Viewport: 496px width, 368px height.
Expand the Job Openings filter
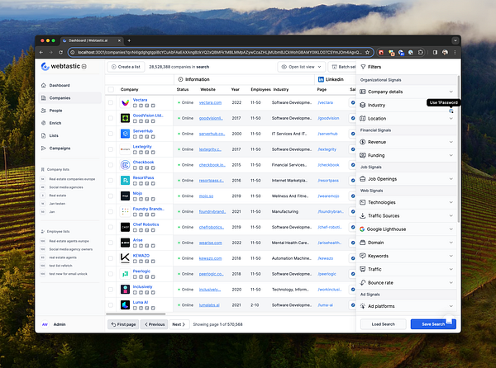click(x=407, y=179)
